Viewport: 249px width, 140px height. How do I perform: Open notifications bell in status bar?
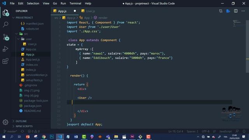[x=244, y=131]
